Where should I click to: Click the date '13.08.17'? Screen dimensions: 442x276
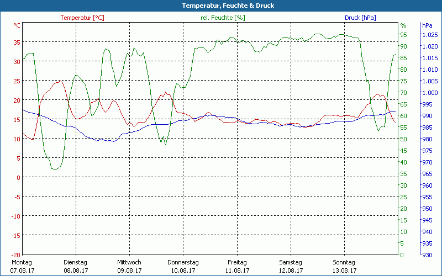[x=344, y=270]
